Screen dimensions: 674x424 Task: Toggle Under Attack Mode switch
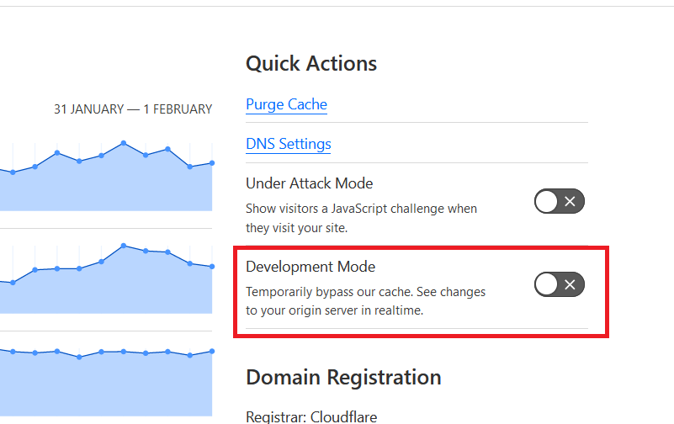560,201
